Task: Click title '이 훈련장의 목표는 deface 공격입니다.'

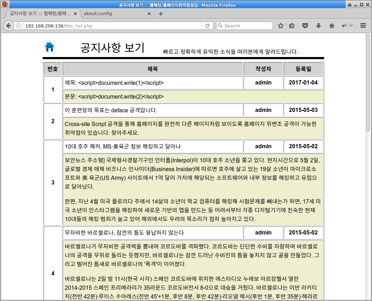Action: click(111, 110)
